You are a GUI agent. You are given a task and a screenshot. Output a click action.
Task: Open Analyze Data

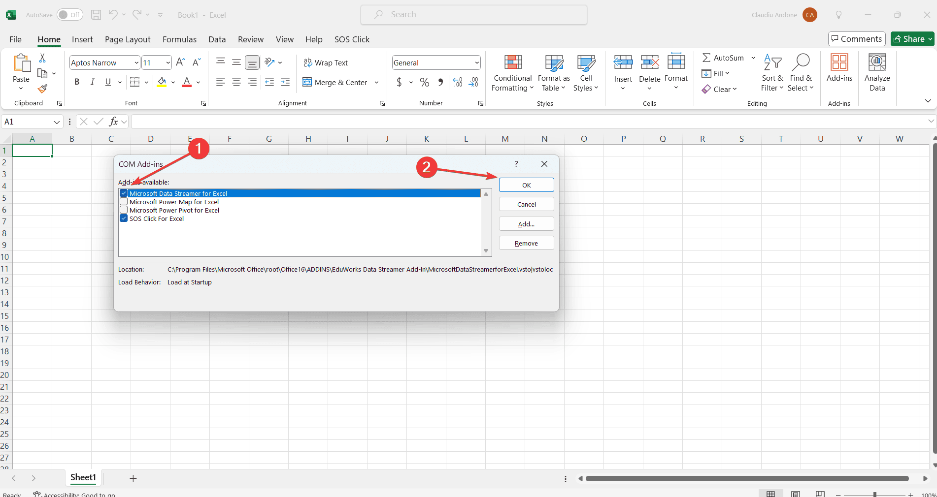point(877,72)
